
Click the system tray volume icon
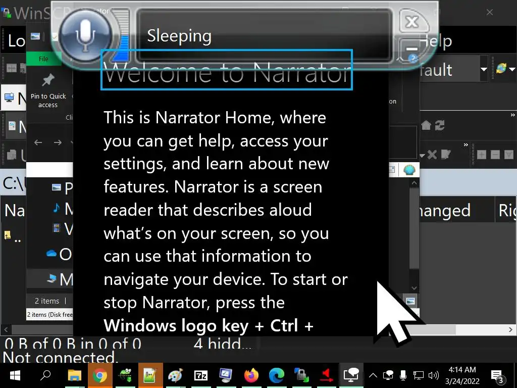point(434,375)
